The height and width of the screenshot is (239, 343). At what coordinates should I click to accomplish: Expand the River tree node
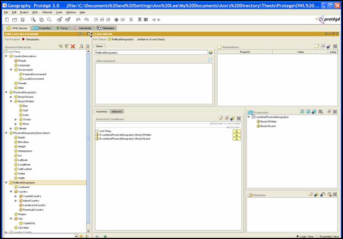coord(16,124)
